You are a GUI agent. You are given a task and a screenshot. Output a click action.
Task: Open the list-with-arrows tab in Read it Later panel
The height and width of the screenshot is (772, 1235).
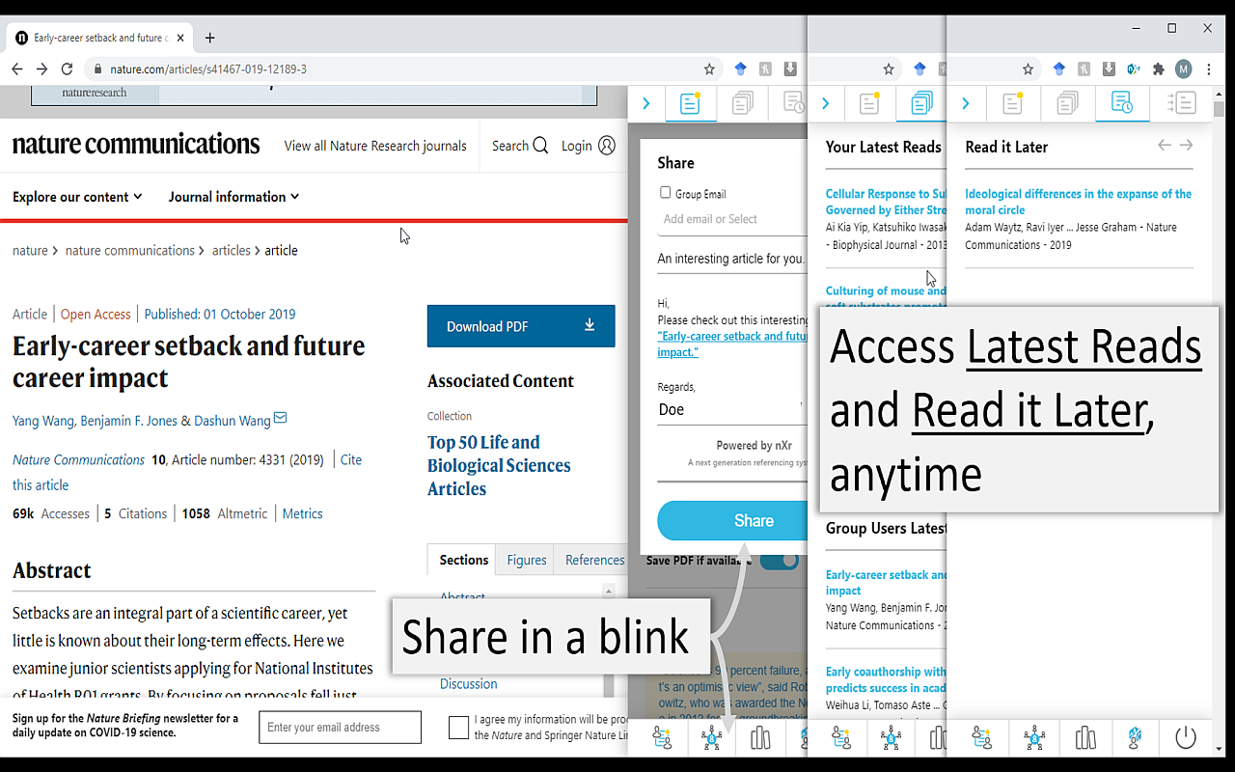pos(1181,103)
